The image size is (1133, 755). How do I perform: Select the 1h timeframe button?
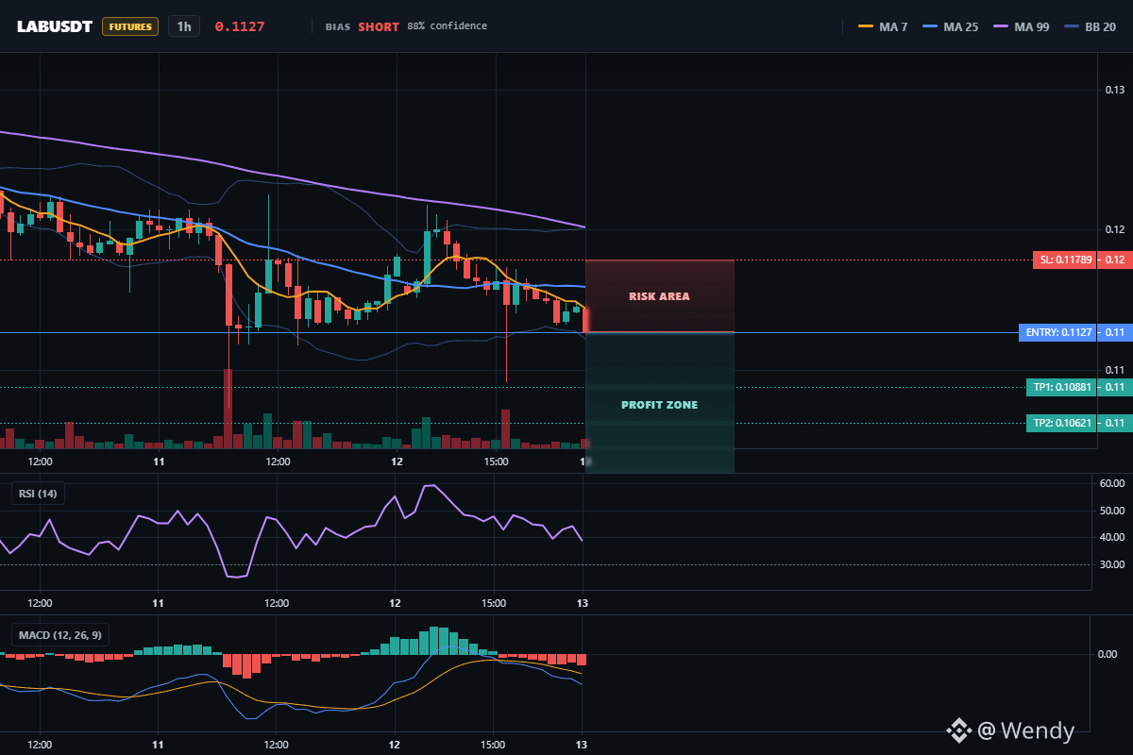(184, 26)
